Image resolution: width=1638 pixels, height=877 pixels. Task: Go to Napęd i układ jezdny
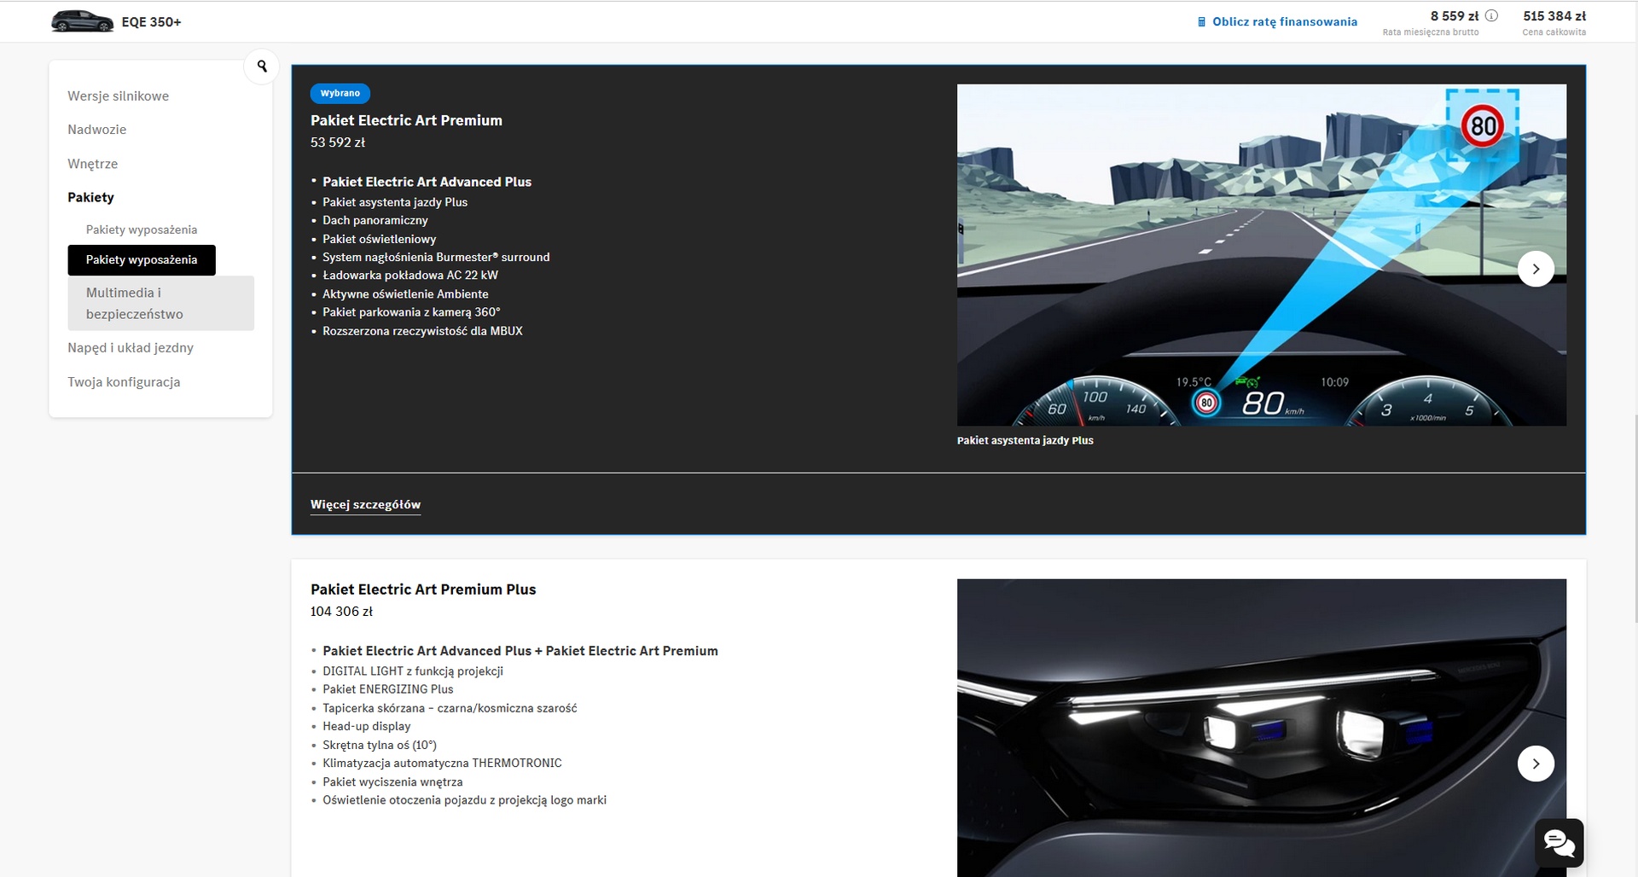[131, 348]
